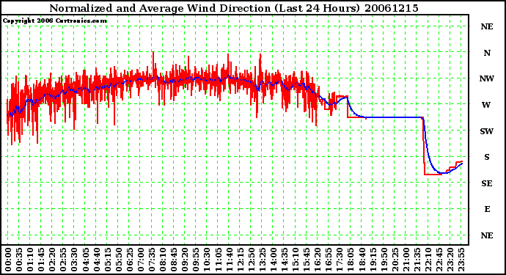Select the 04:05 time axis label
This screenshot has width=506, height=275.
coord(86,260)
